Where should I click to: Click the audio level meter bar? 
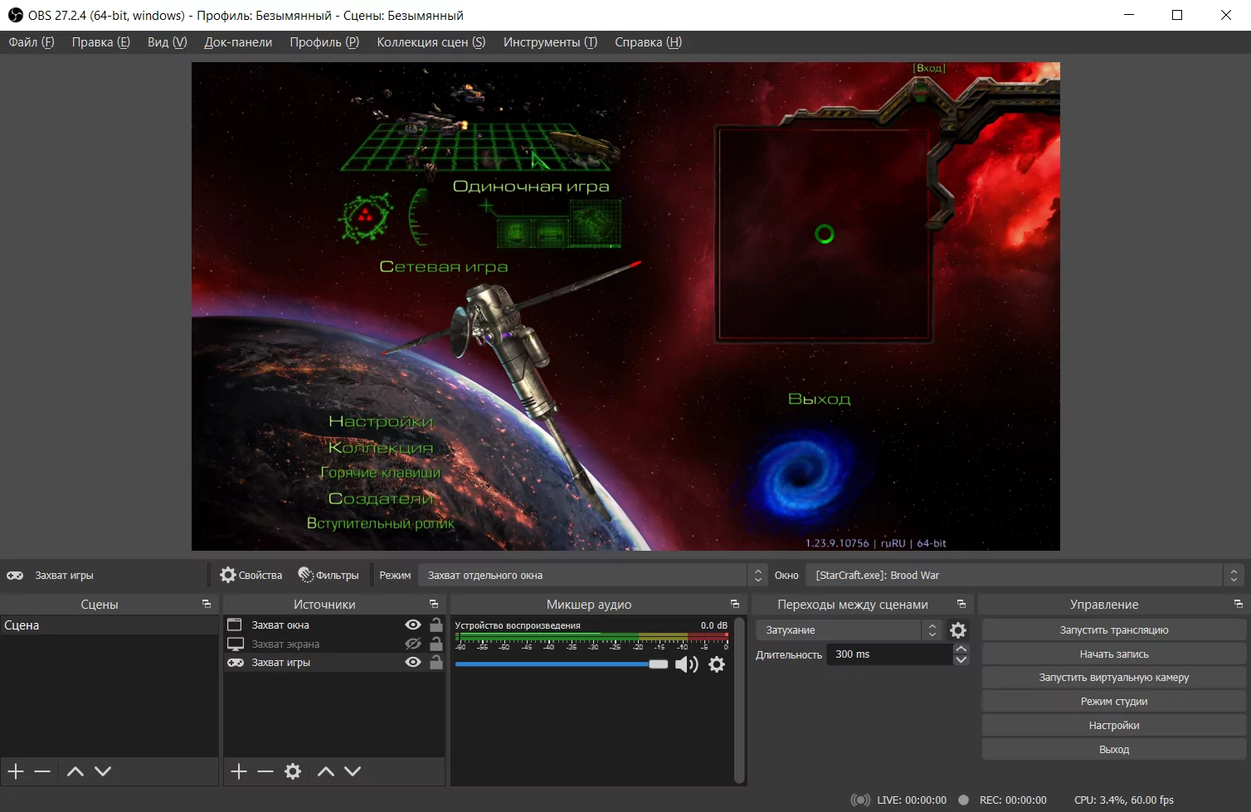click(x=591, y=637)
